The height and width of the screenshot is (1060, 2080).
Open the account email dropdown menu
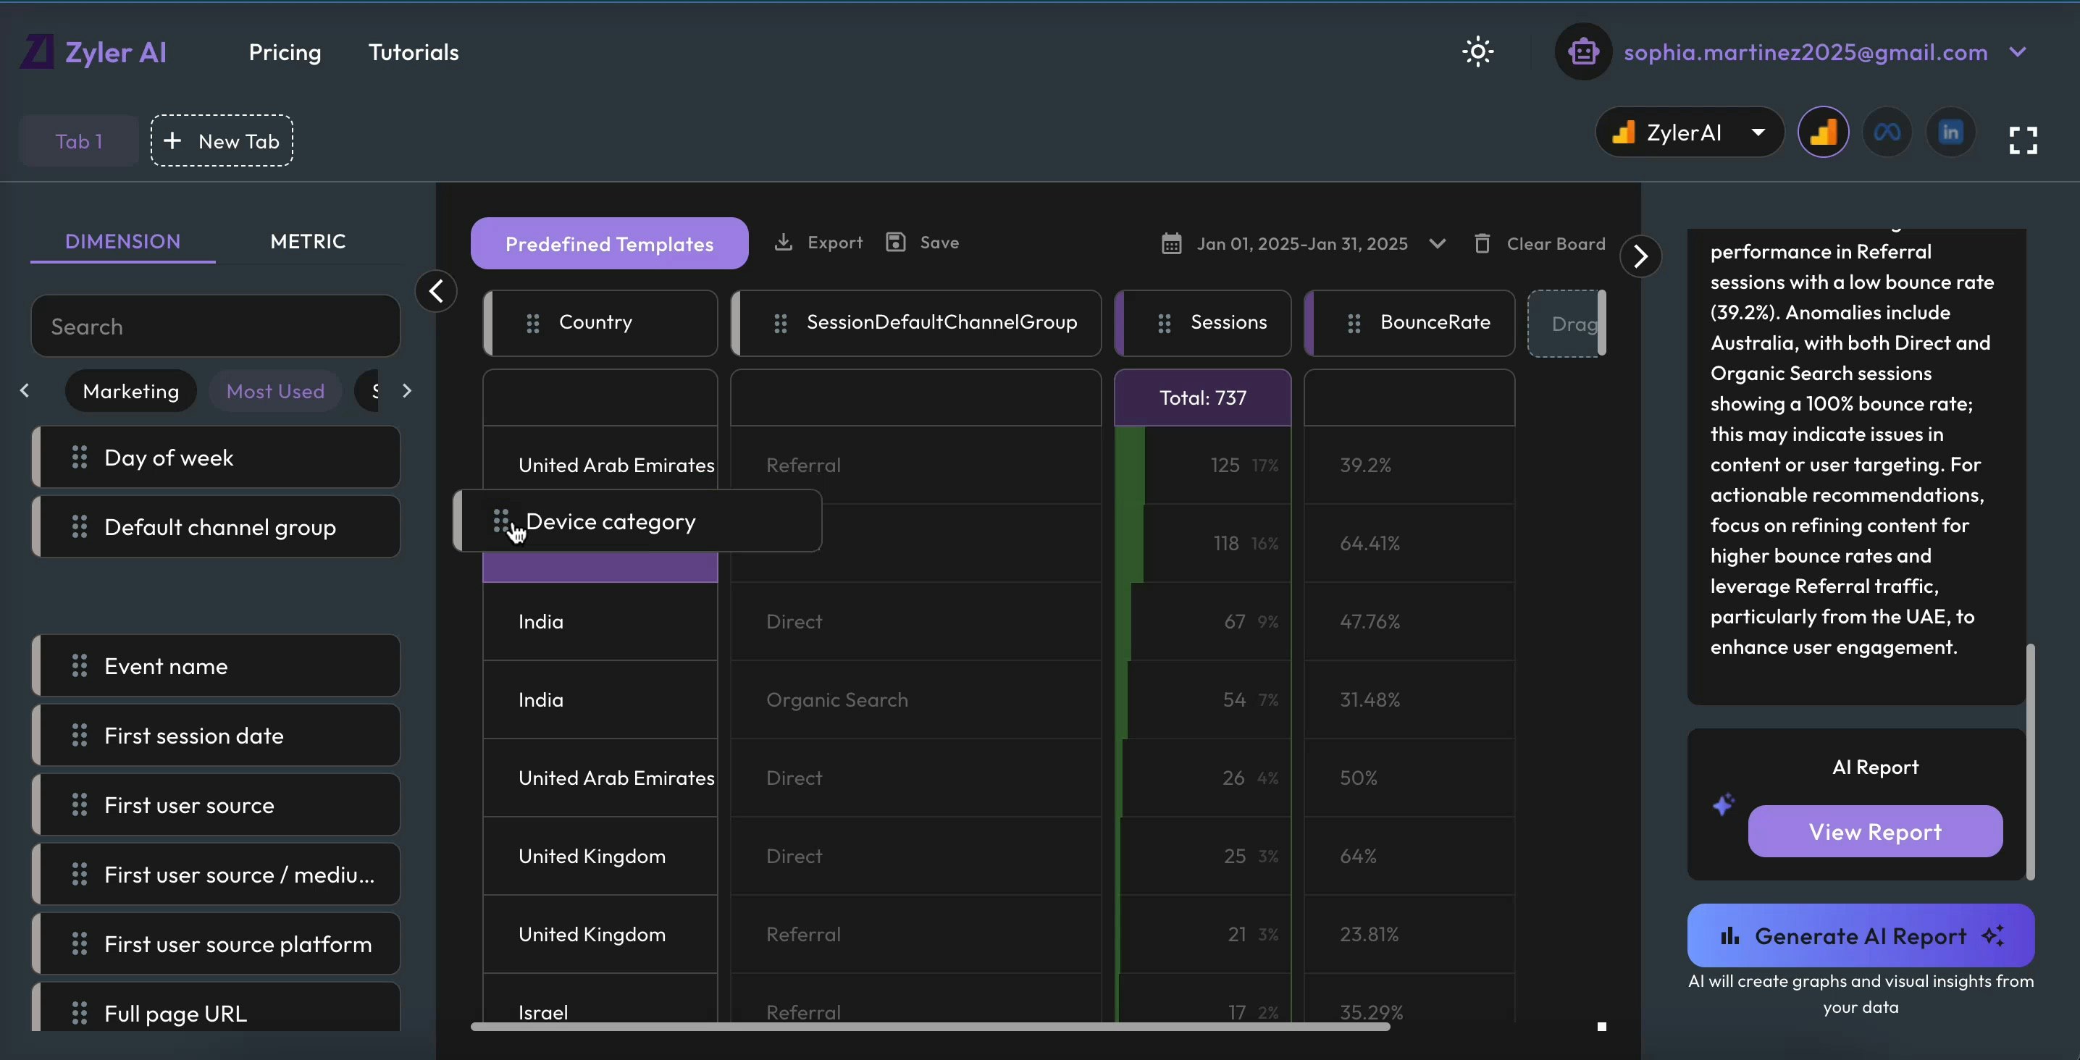pos(2018,51)
